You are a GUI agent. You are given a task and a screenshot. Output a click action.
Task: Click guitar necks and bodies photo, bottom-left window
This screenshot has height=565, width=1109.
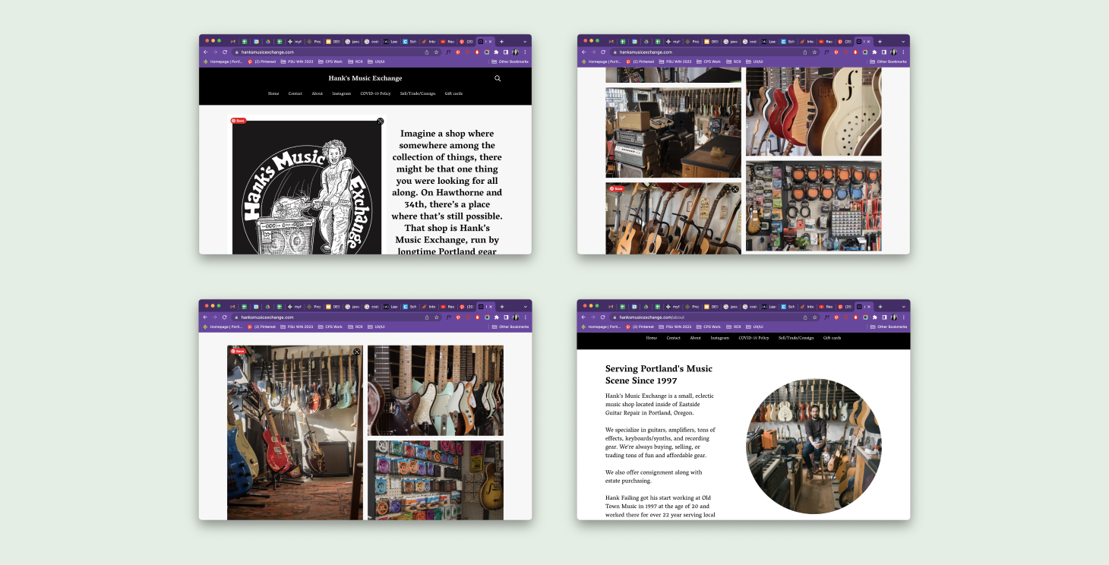pyautogui.click(x=435, y=390)
